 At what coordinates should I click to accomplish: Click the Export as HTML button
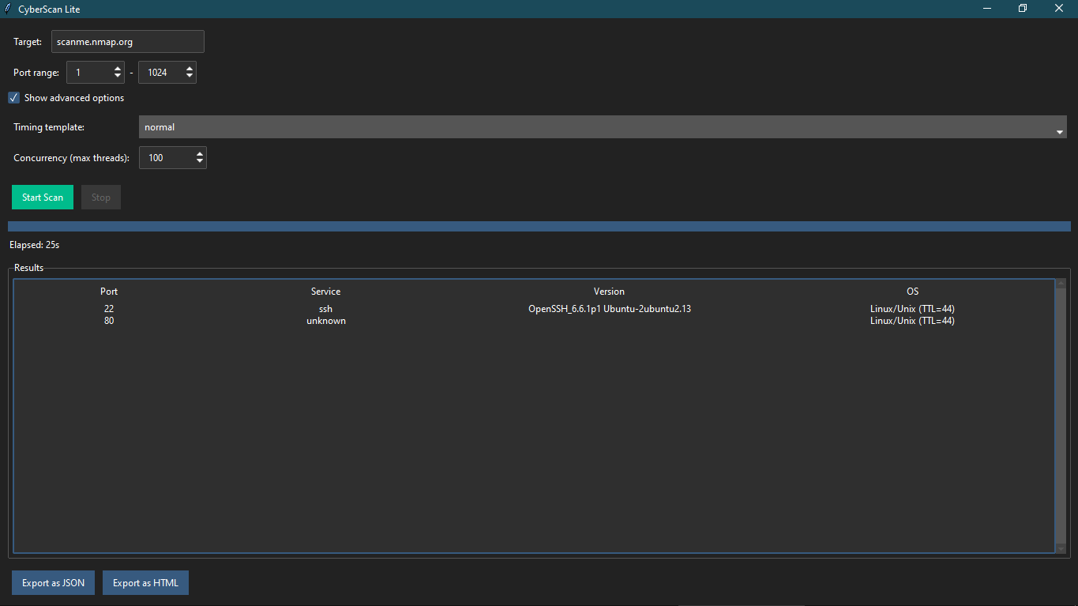(x=146, y=583)
